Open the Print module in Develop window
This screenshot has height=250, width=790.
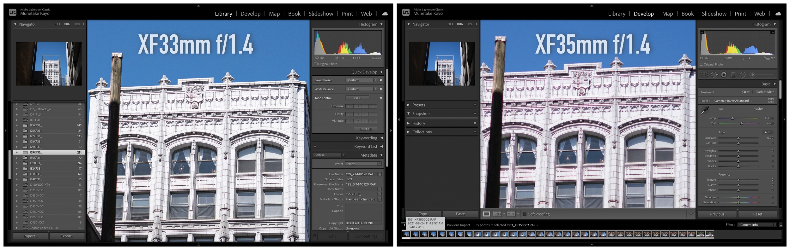(x=740, y=14)
